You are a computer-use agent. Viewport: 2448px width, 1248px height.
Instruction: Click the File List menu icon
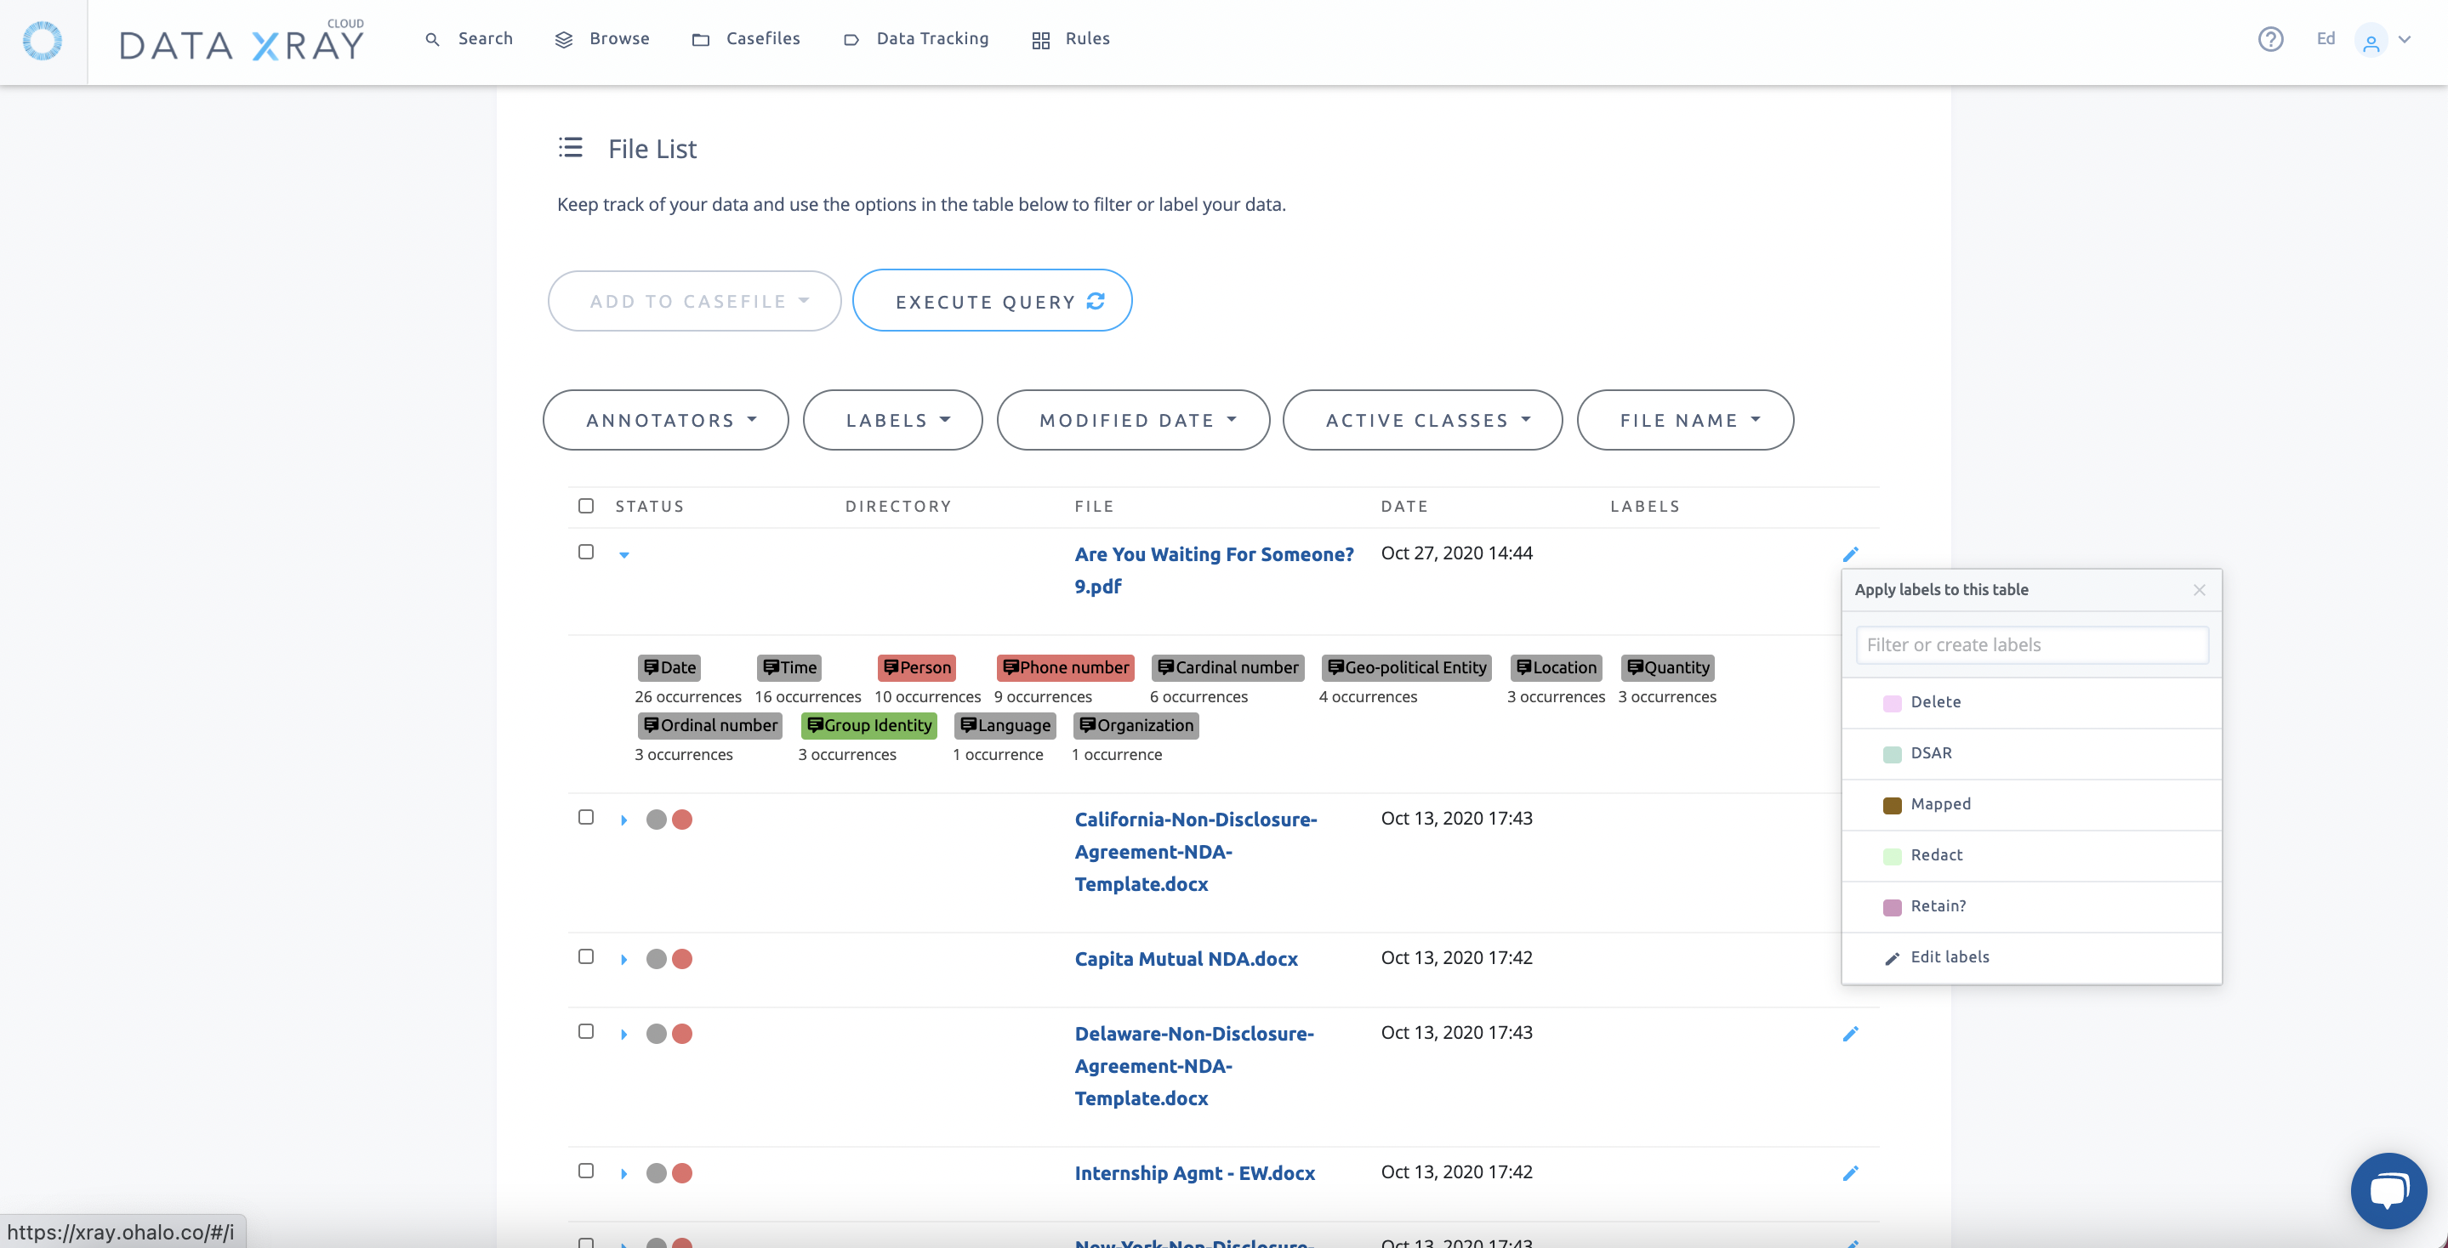tap(570, 147)
